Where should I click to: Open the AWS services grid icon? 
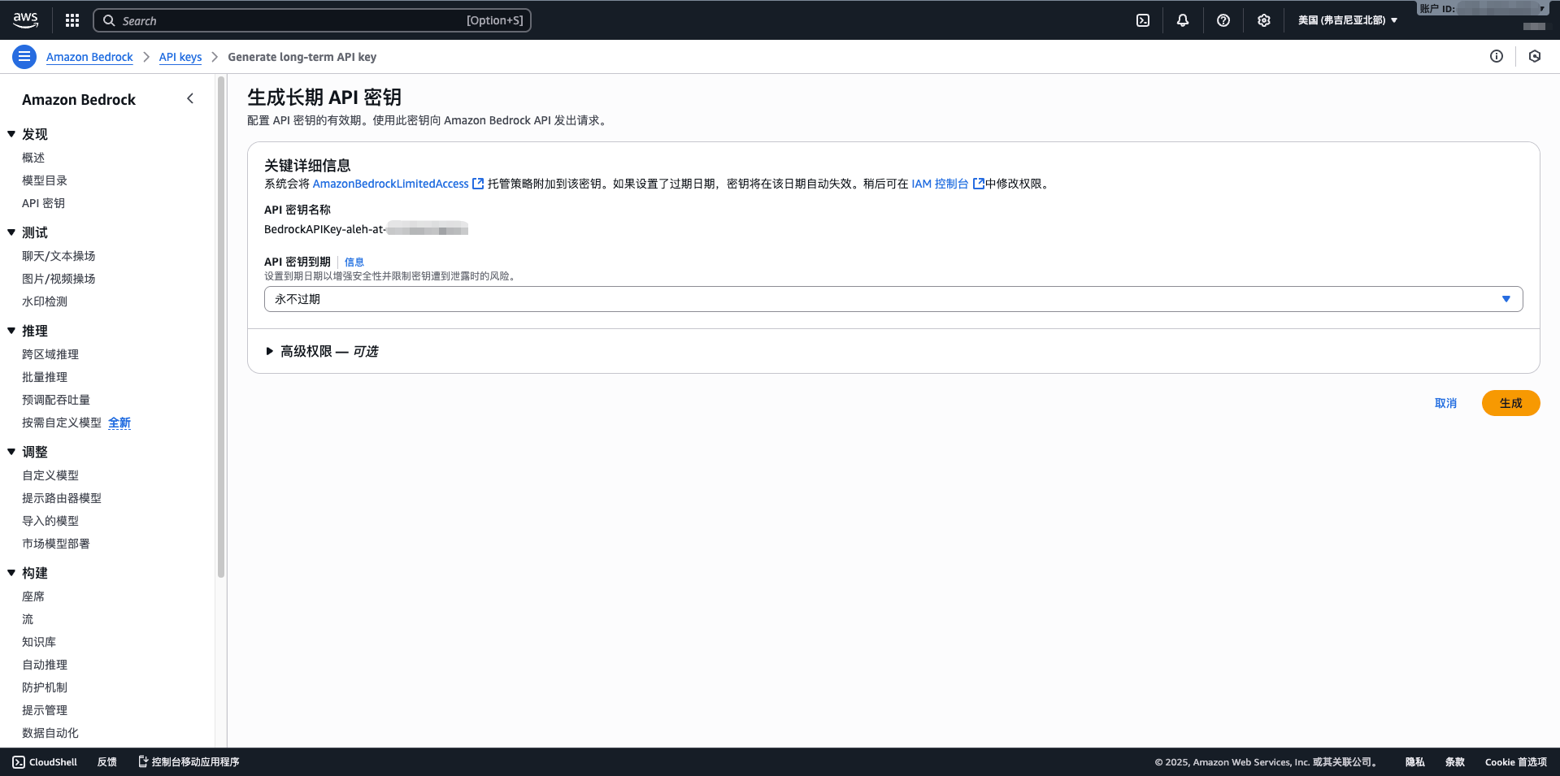tap(72, 20)
